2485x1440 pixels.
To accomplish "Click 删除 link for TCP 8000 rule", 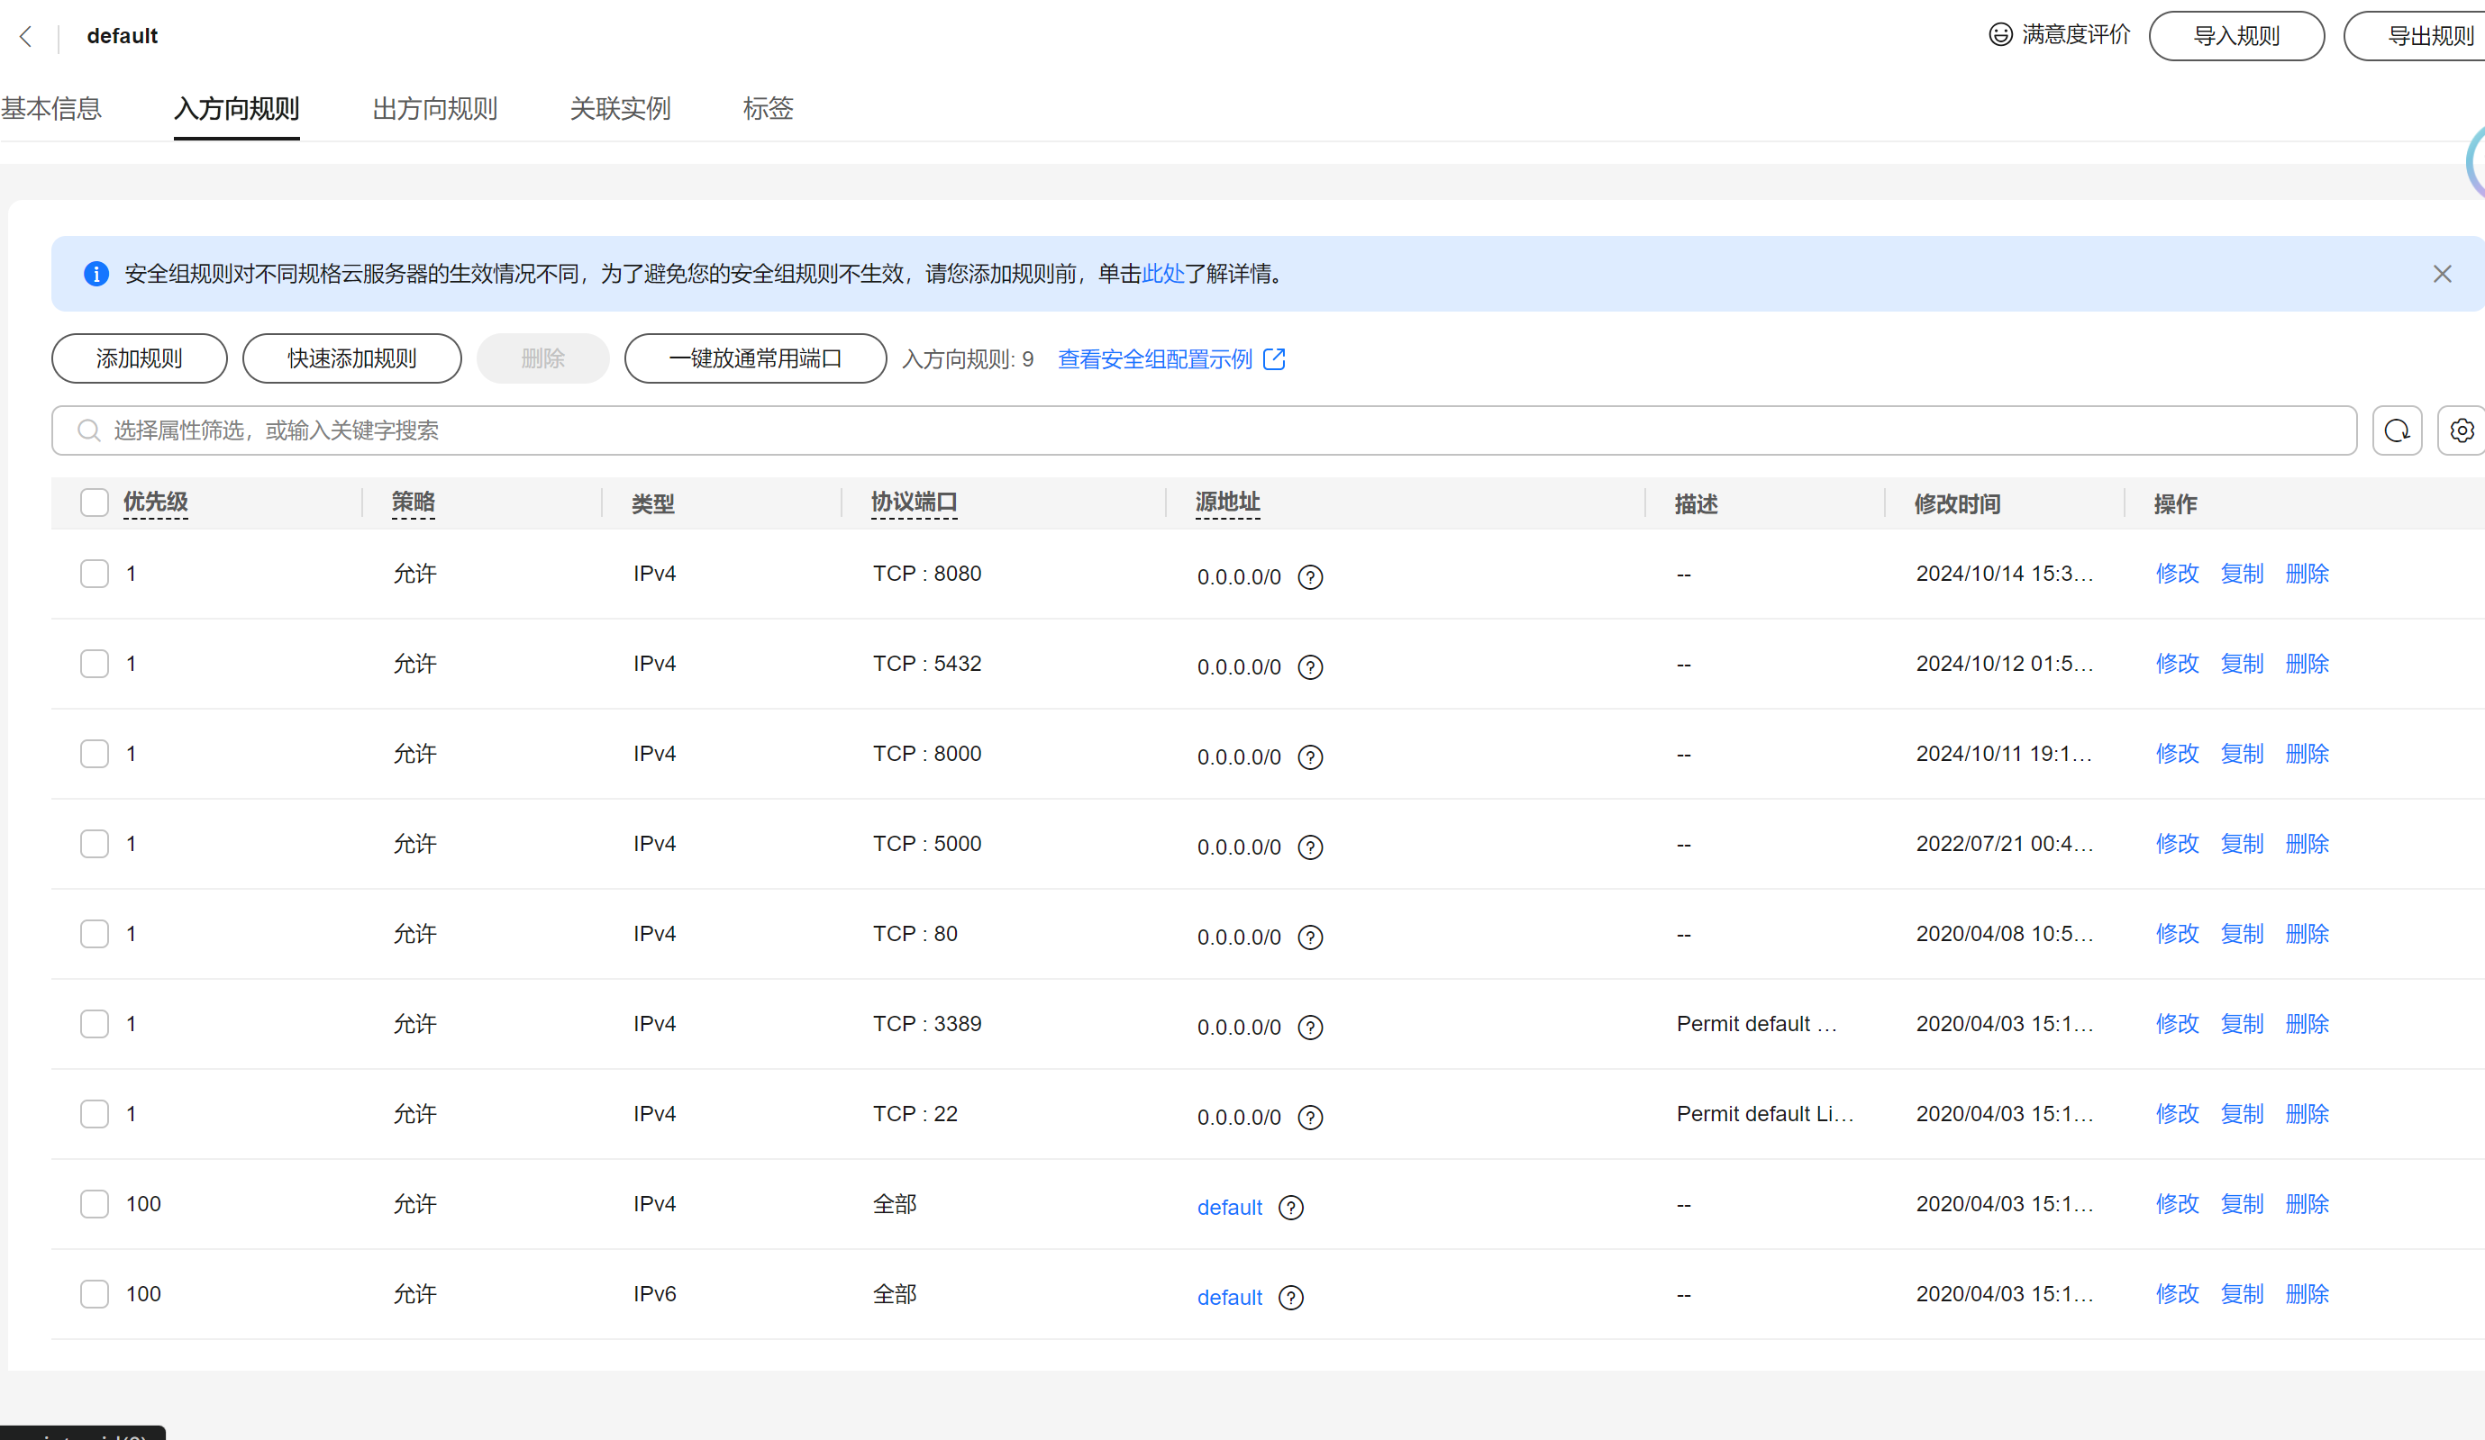I will (x=2307, y=754).
